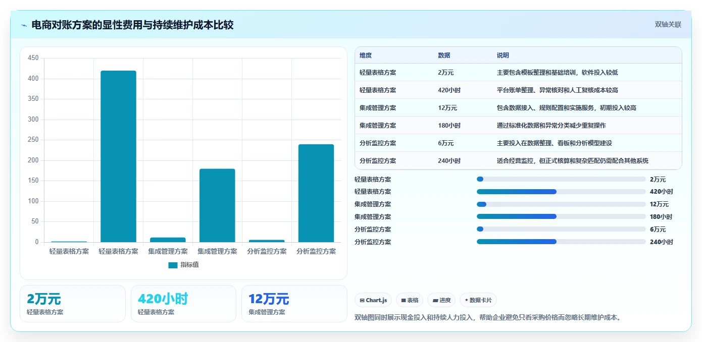Select the table cell showing 240小时
The width and height of the screenshot is (702, 342).
(x=449, y=161)
